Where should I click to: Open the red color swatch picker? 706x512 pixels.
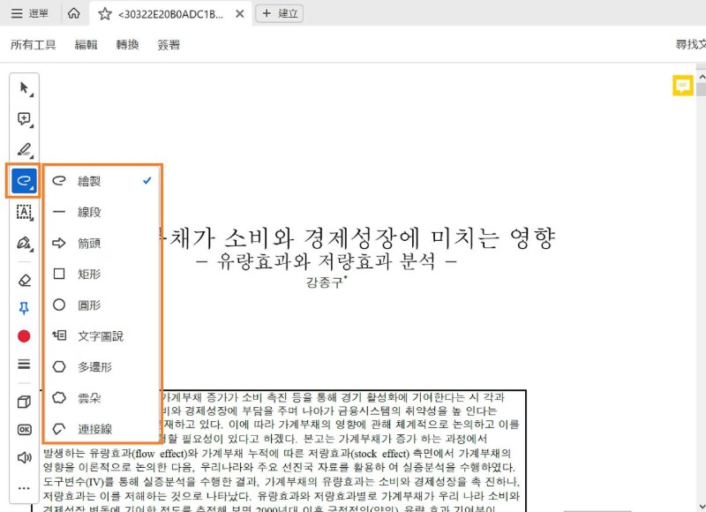24,336
